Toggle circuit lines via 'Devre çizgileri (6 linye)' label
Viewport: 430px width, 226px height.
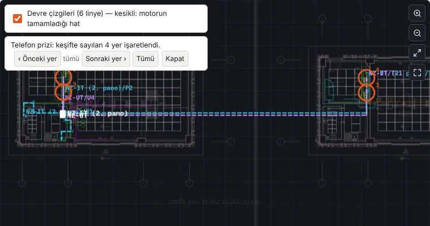(97, 19)
